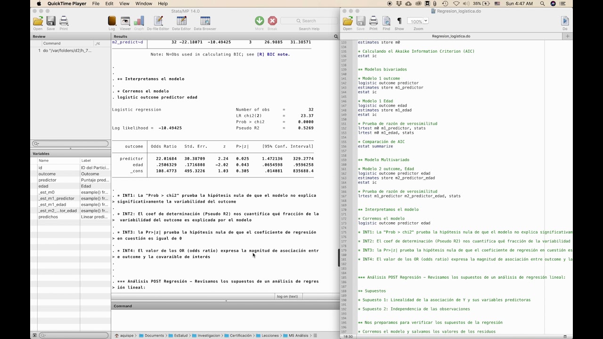
Task: Select the _est_m1_edad variable
Action: click(71, 204)
